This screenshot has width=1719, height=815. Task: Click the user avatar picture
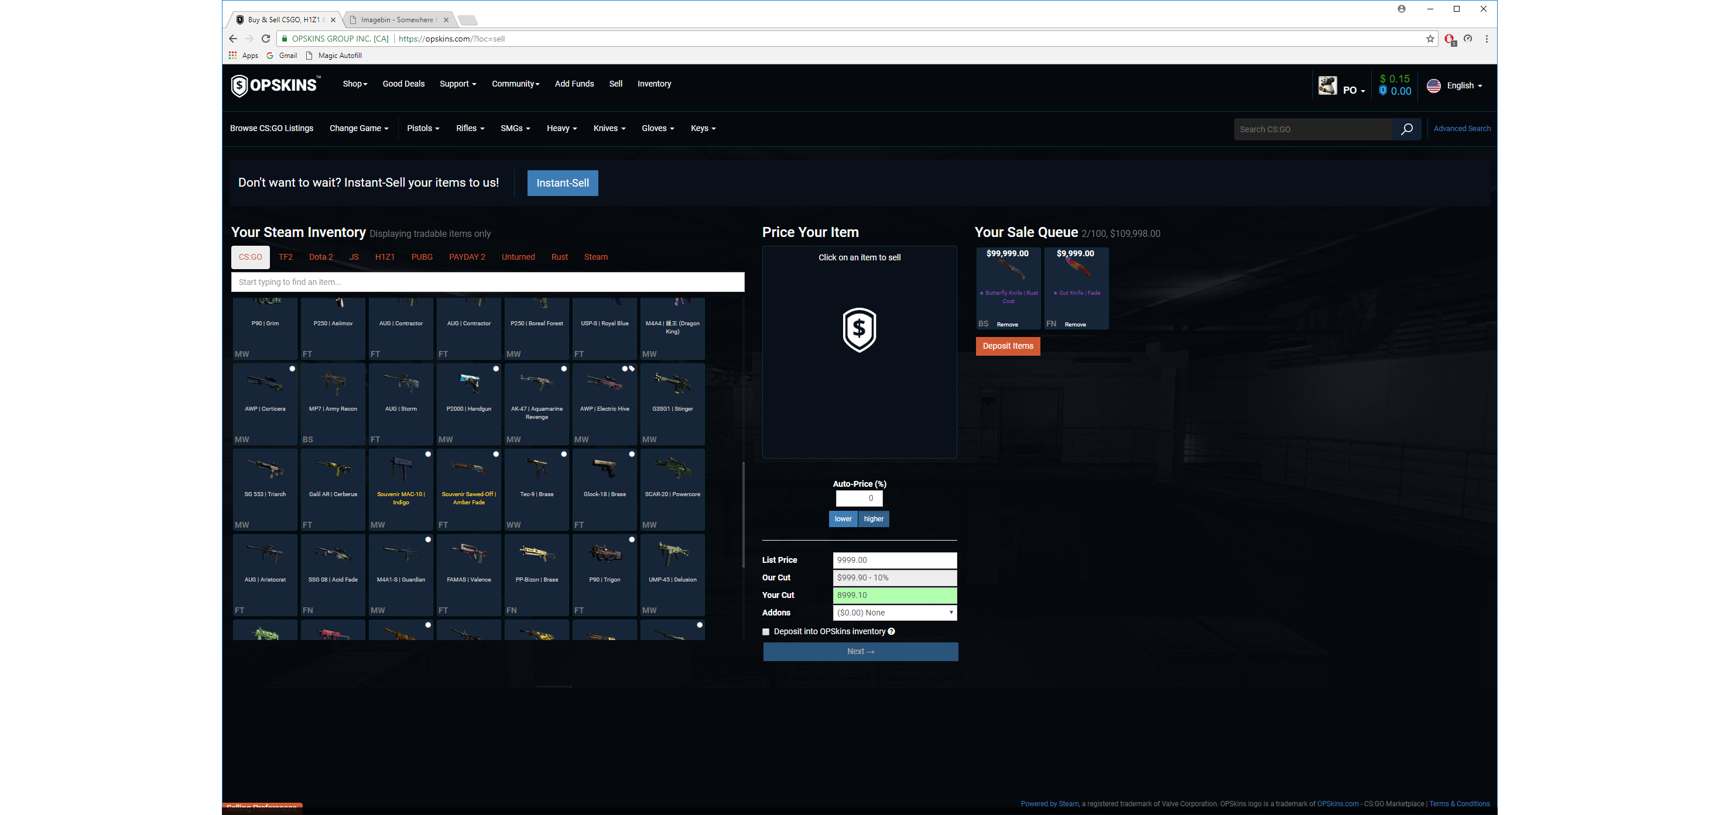[1327, 85]
